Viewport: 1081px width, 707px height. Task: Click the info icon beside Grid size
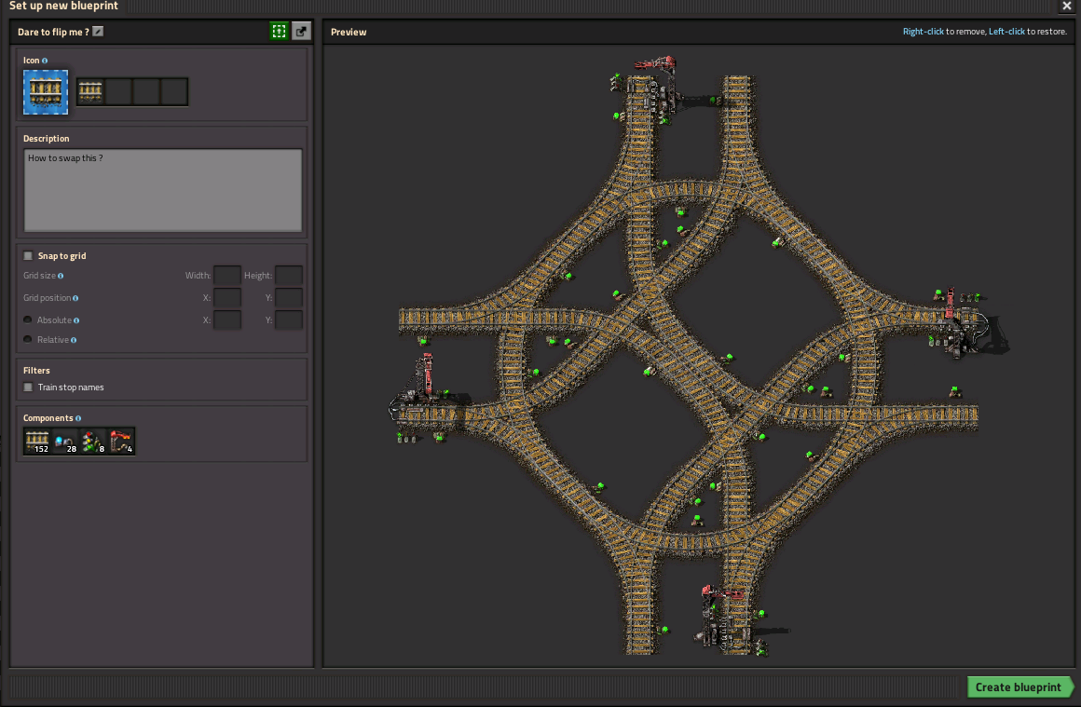pos(61,276)
